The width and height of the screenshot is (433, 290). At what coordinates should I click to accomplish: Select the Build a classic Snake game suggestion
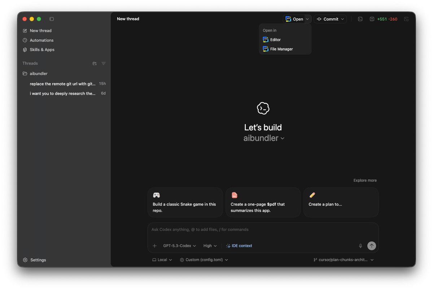pos(185,202)
